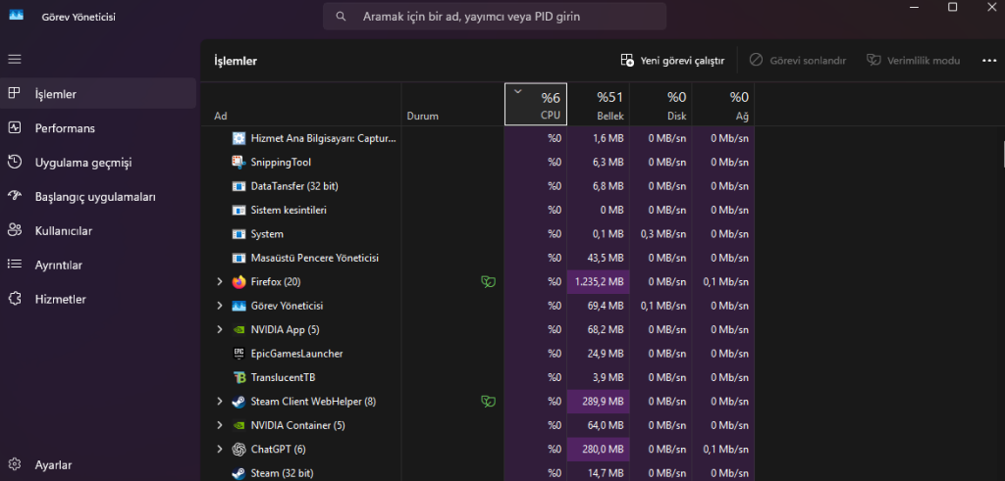Click the search box to find processes
The width and height of the screenshot is (1005, 481).
[x=495, y=17]
